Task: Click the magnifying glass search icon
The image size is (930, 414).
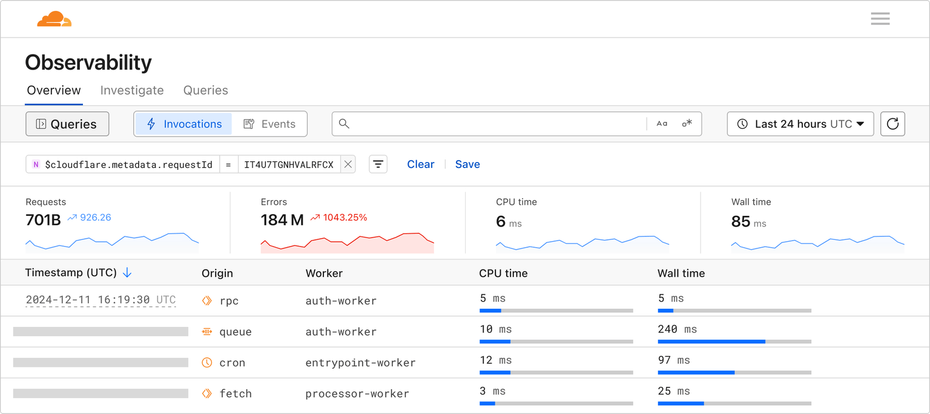Action: [x=344, y=124]
